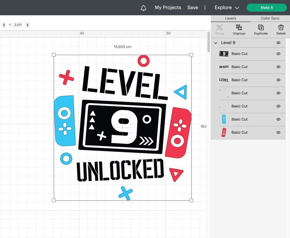Viewport: 290px width, 238px height.
Task: Toggle visibility of the LEVEL text layer
Action: [x=278, y=80]
